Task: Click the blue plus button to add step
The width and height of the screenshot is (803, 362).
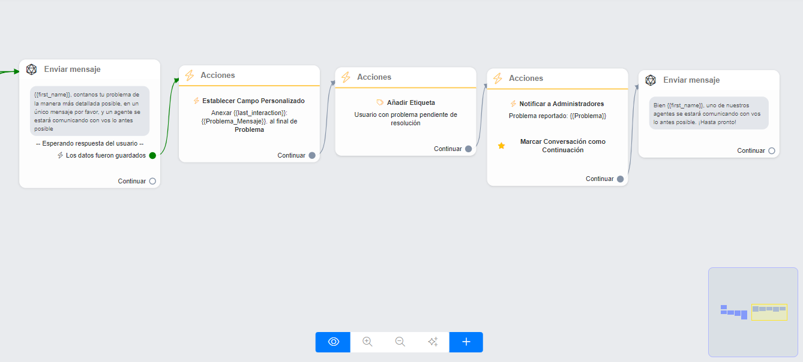Action: click(x=466, y=342)
